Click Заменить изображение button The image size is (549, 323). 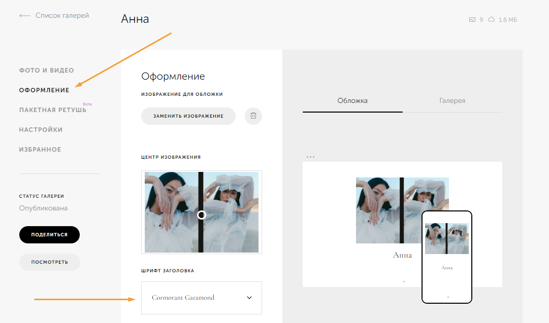188,116
